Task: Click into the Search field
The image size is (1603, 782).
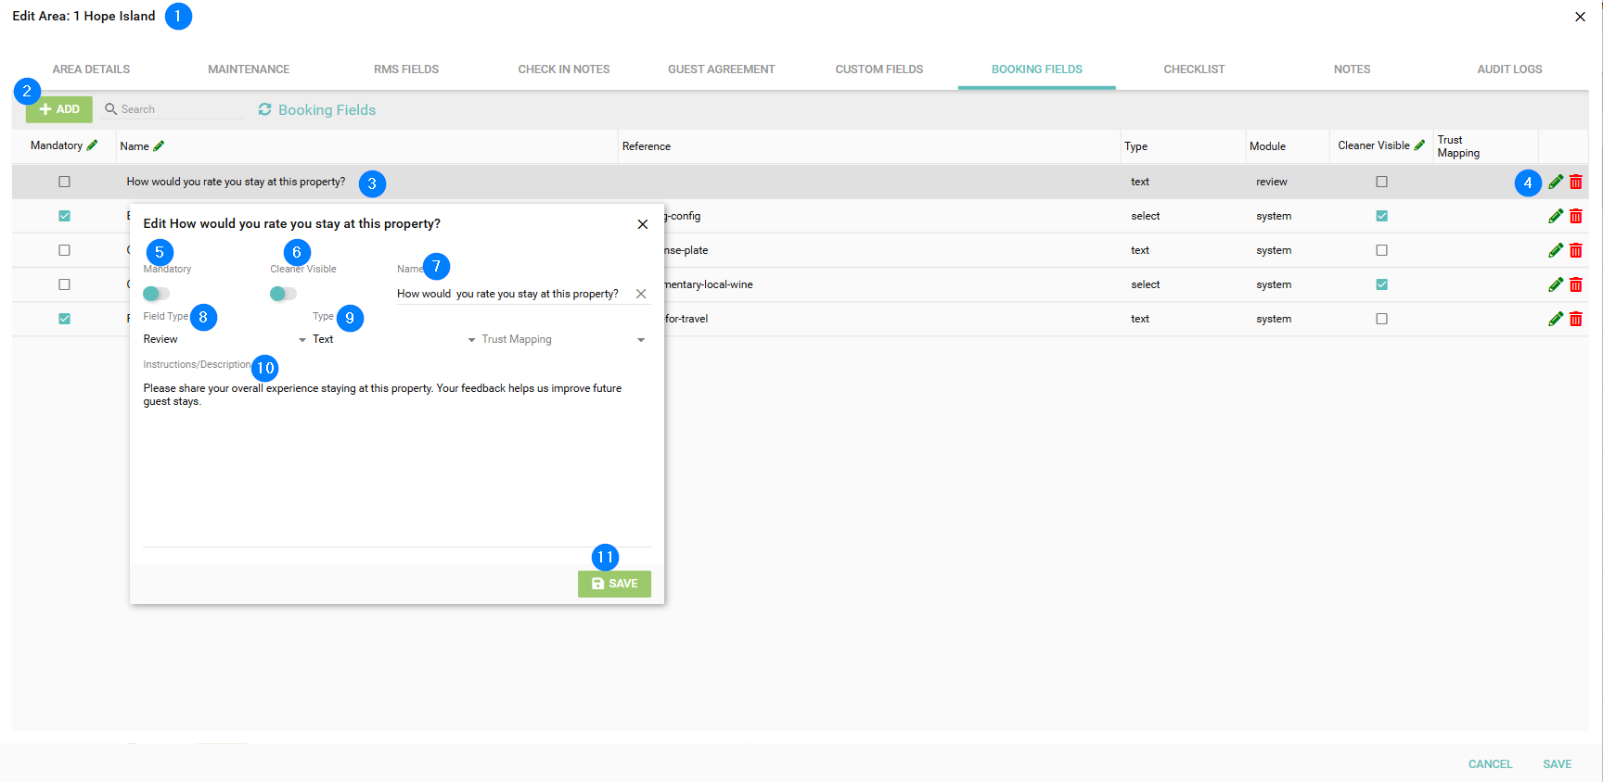Action: tap(176, 109)
